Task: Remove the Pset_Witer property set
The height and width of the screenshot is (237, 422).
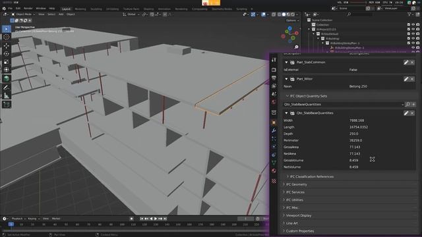Action: click(412, 79)
